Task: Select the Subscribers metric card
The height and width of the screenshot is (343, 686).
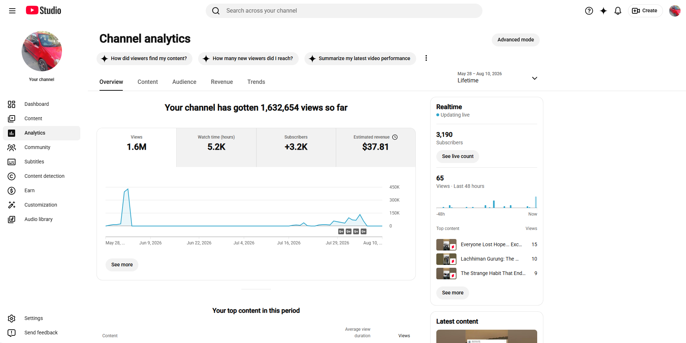Action: click(x=296, y=147)
